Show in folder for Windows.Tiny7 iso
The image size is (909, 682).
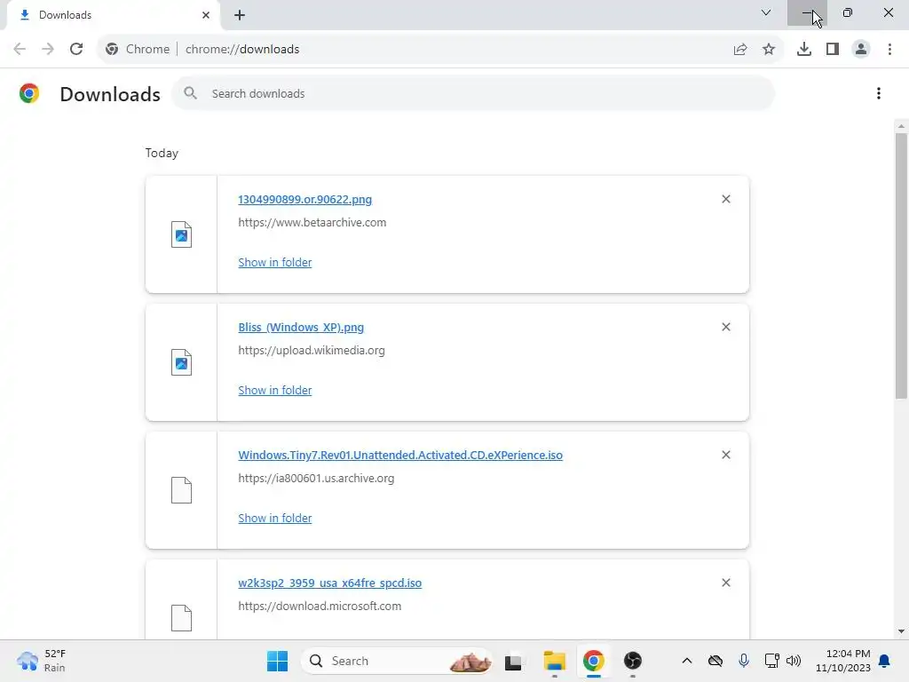pyautogui.click(x=275, y=518)
